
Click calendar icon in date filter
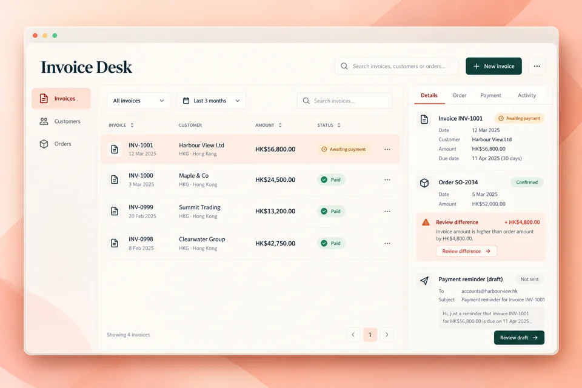tap(186, 101)
